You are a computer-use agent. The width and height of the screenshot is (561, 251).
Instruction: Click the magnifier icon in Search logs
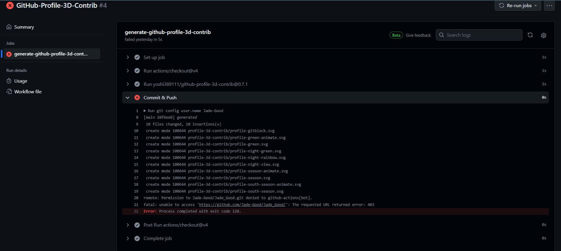[442, 35]
